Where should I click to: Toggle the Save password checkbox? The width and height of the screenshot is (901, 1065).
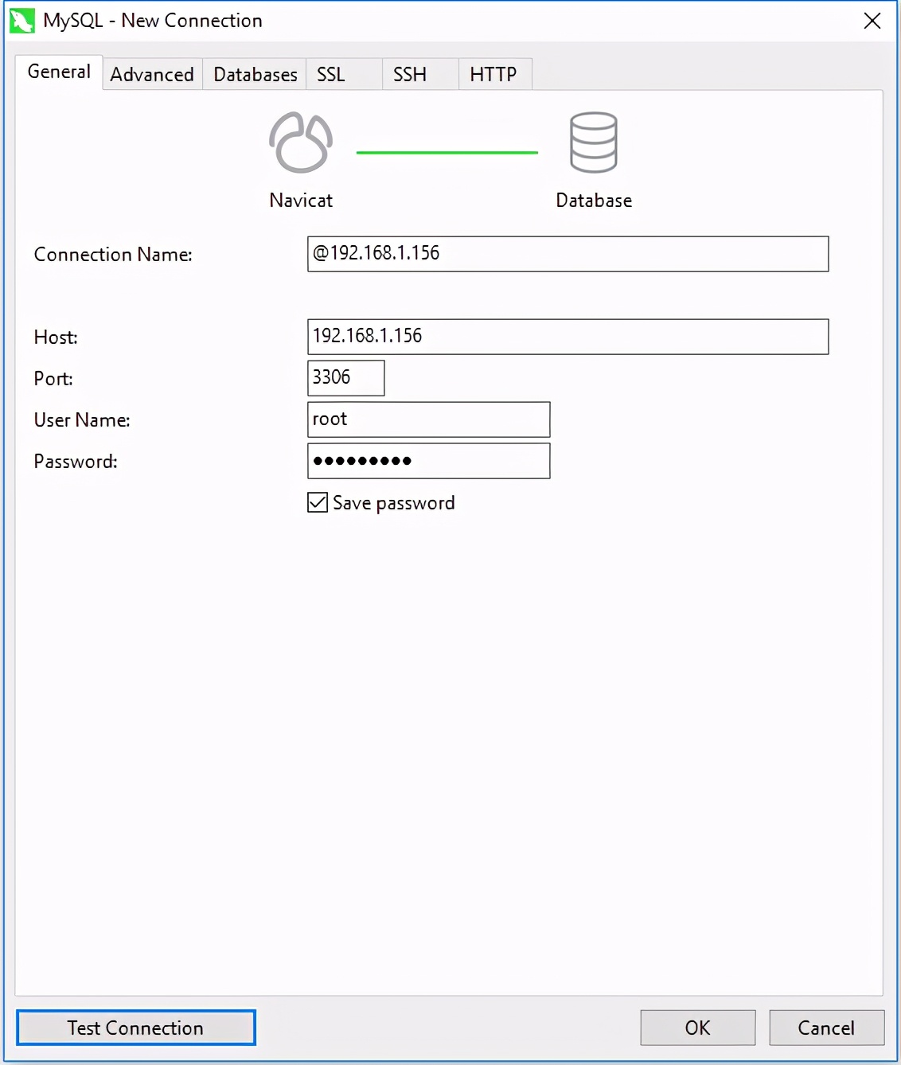[x=318, y=502]
